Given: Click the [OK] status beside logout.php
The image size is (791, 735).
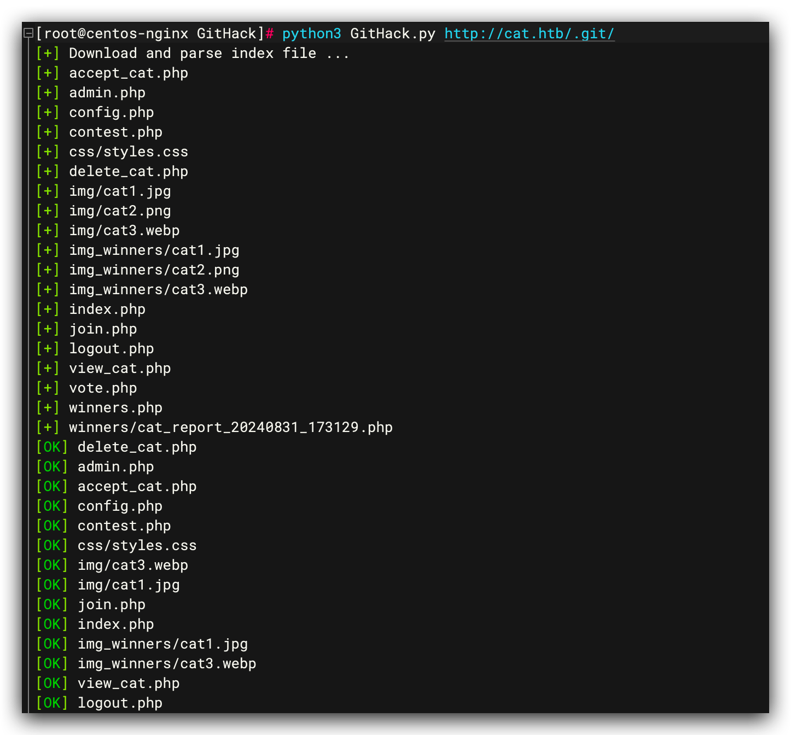Looking at the screenshot, I should click(x=52, y=703).
